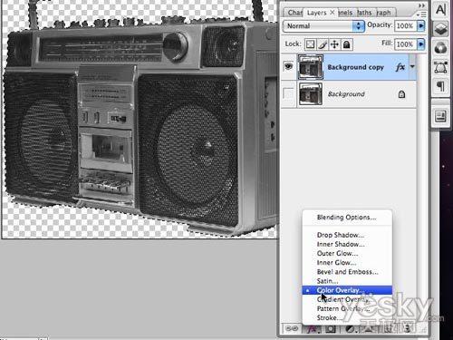Click the bottom icon in the collapsed panel dock
This screenshot has width=453, height=340.
(x=440, y=116)
